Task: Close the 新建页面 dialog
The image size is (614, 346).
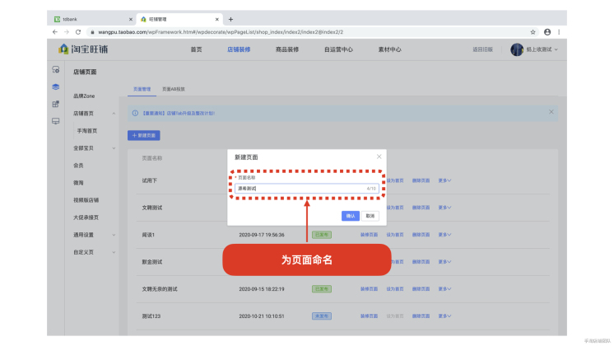Action: (379, 157)
